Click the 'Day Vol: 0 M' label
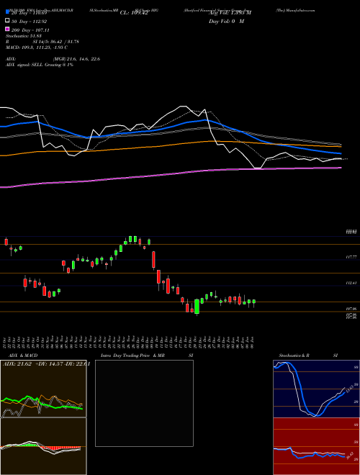360x475 pixels. coord(226,22)
